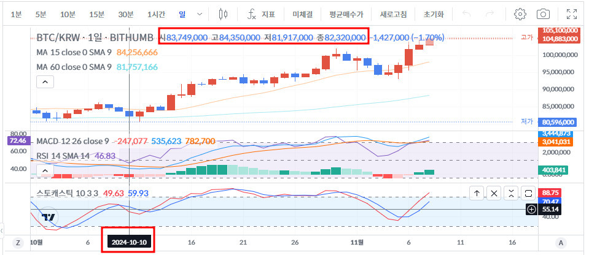Move the stochastic pane up
The height and width of the screenshot is (255, 589).
click(x=477, y=193)
